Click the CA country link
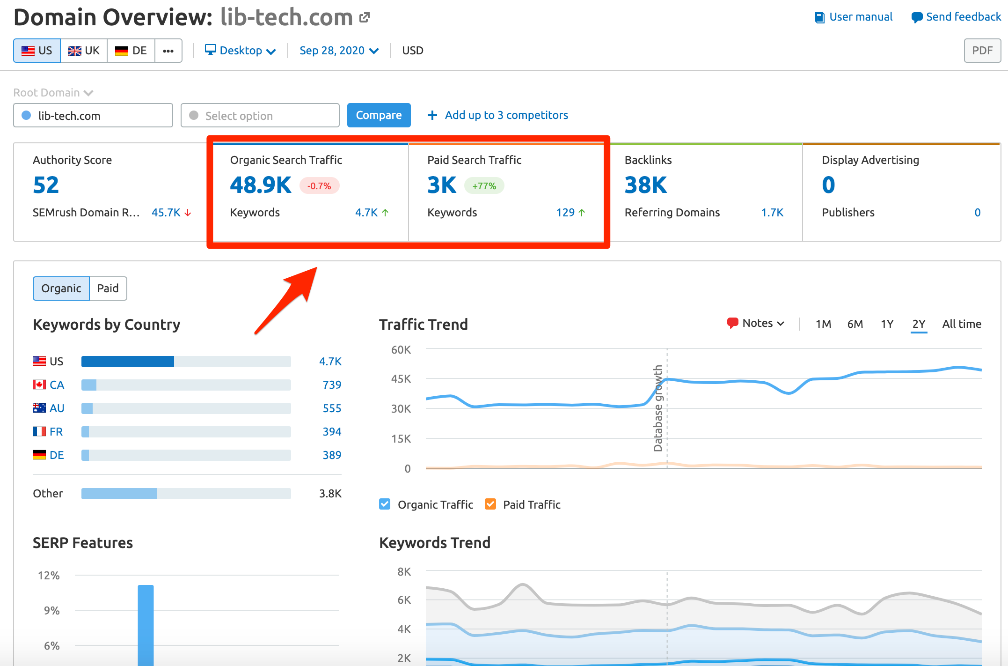The height and width of the screenshot is (666, 1008). pos(57,385)
